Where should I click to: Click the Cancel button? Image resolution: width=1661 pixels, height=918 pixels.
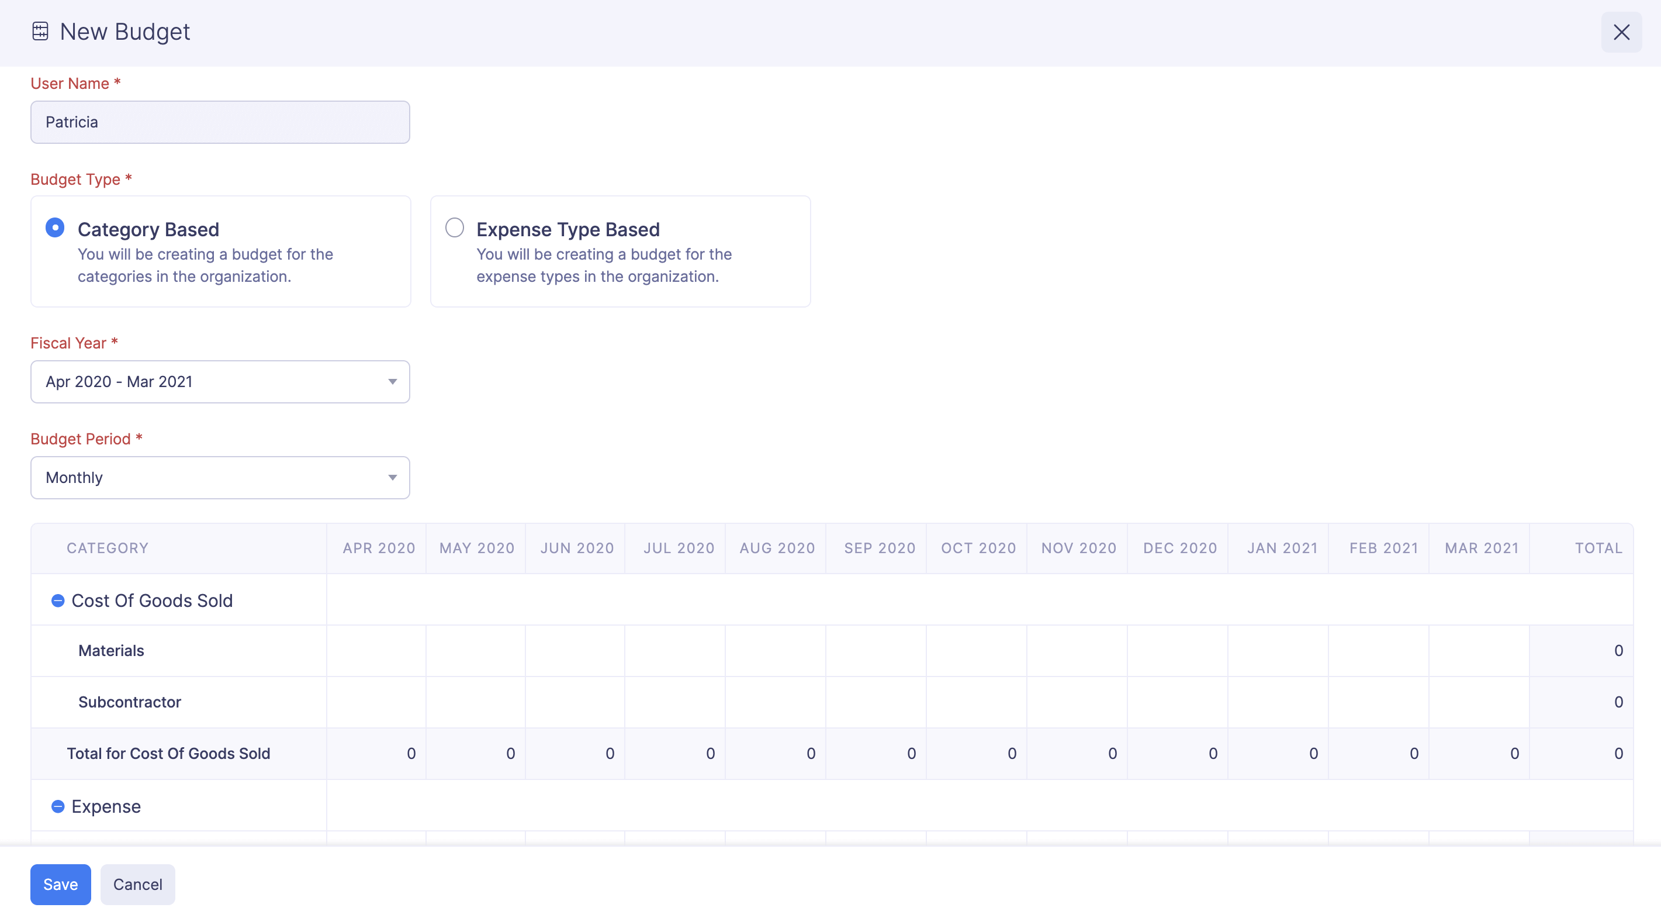pyautogui.click(x=137, y=885)
